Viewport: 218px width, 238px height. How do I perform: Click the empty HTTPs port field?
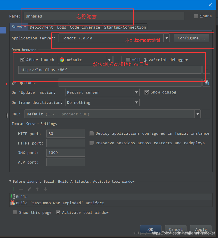pos(66,143)
